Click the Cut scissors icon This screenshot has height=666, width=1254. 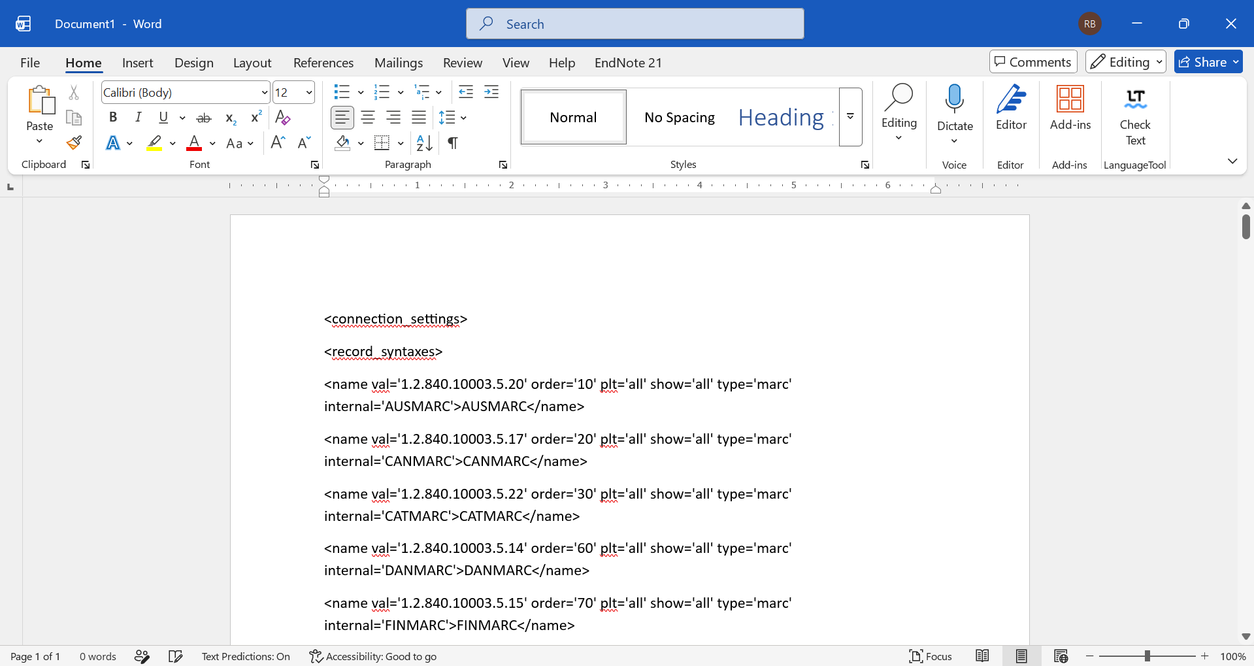coord(74,93)
